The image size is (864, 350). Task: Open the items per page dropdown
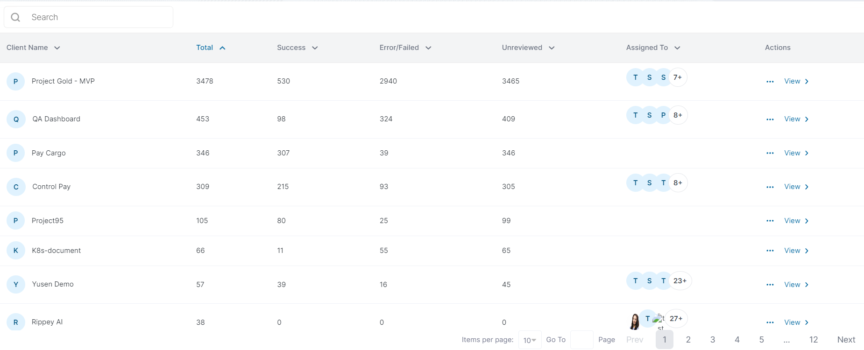click(530, 340)
